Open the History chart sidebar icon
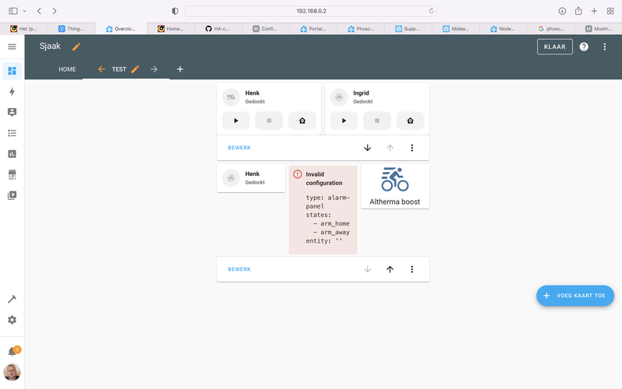The height and width of the screenshot is (389, 622). pos(12,153)
